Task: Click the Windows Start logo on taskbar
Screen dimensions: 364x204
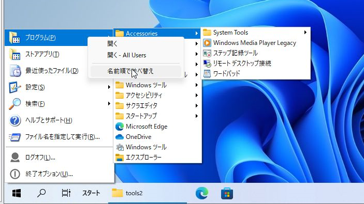Action: coord(17,193)
